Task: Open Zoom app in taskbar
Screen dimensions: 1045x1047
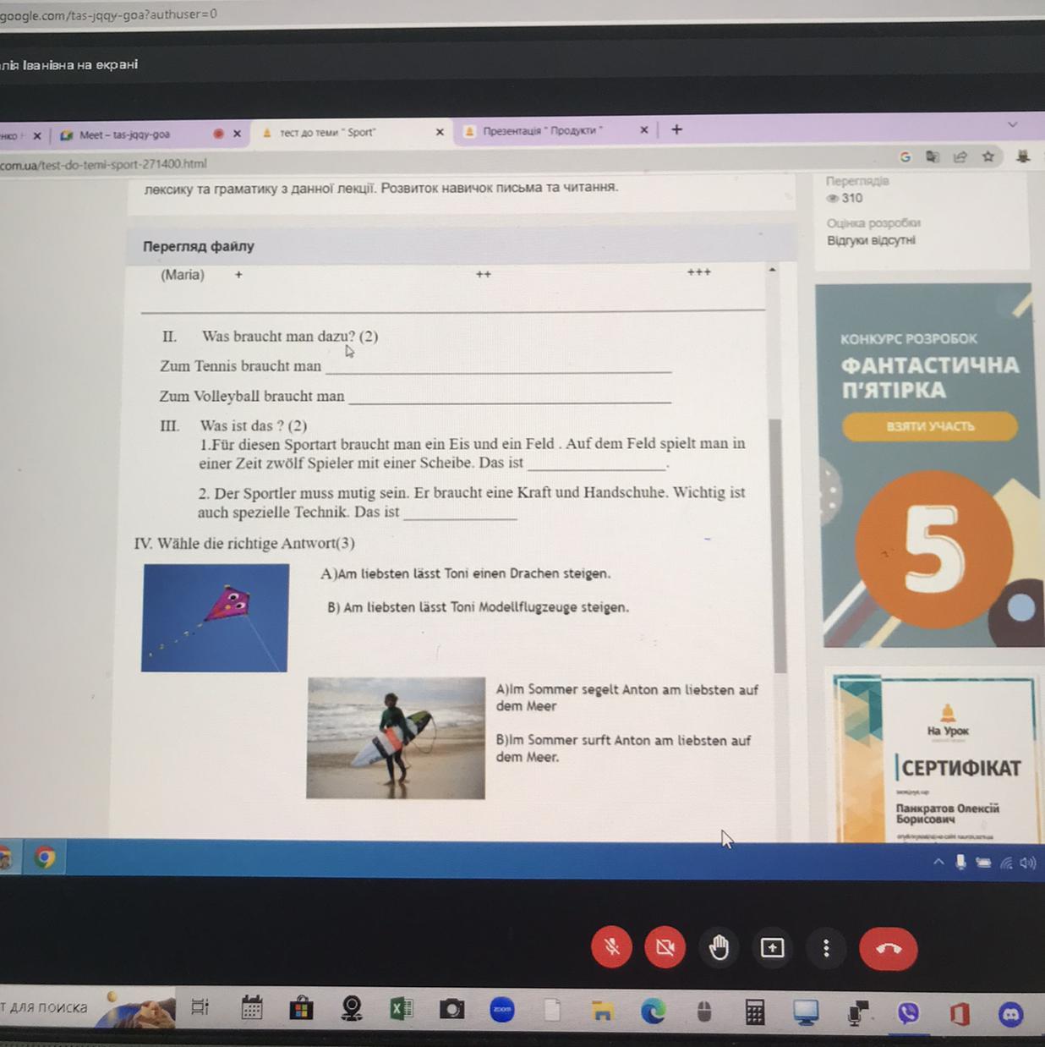Action: (x=502, y=1010)
